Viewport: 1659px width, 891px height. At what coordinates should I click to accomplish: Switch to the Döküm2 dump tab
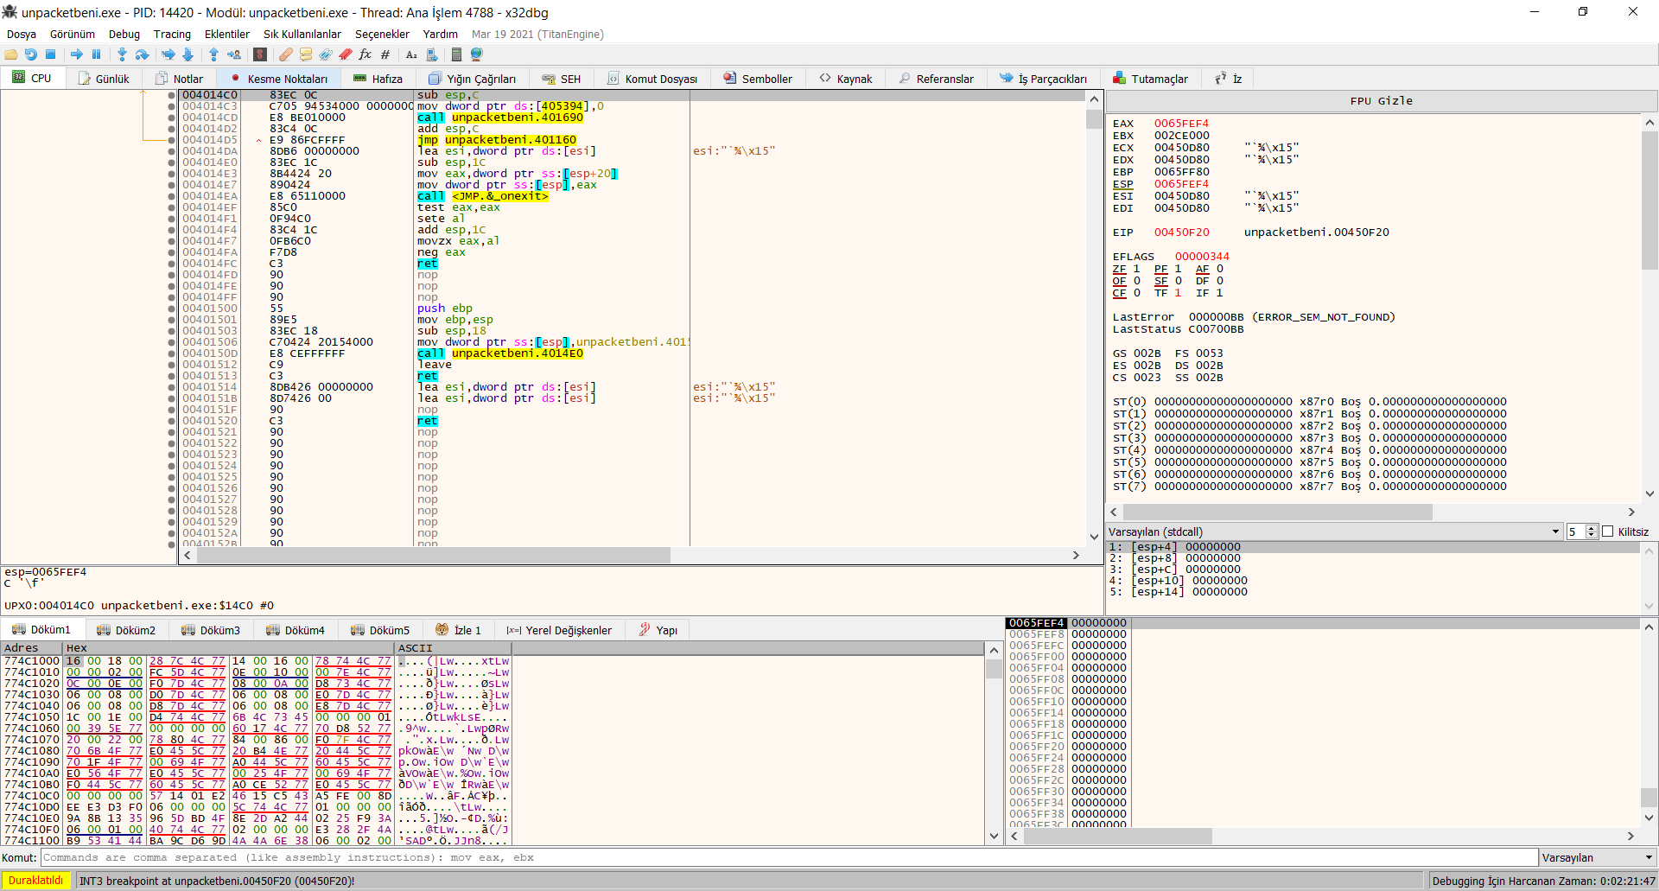pyautogui.click(x=126, y=630)
